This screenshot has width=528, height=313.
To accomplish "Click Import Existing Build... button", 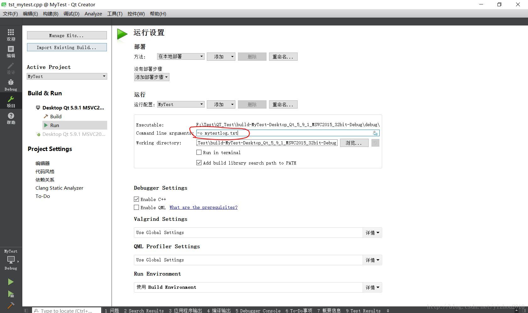I will 67,47.
